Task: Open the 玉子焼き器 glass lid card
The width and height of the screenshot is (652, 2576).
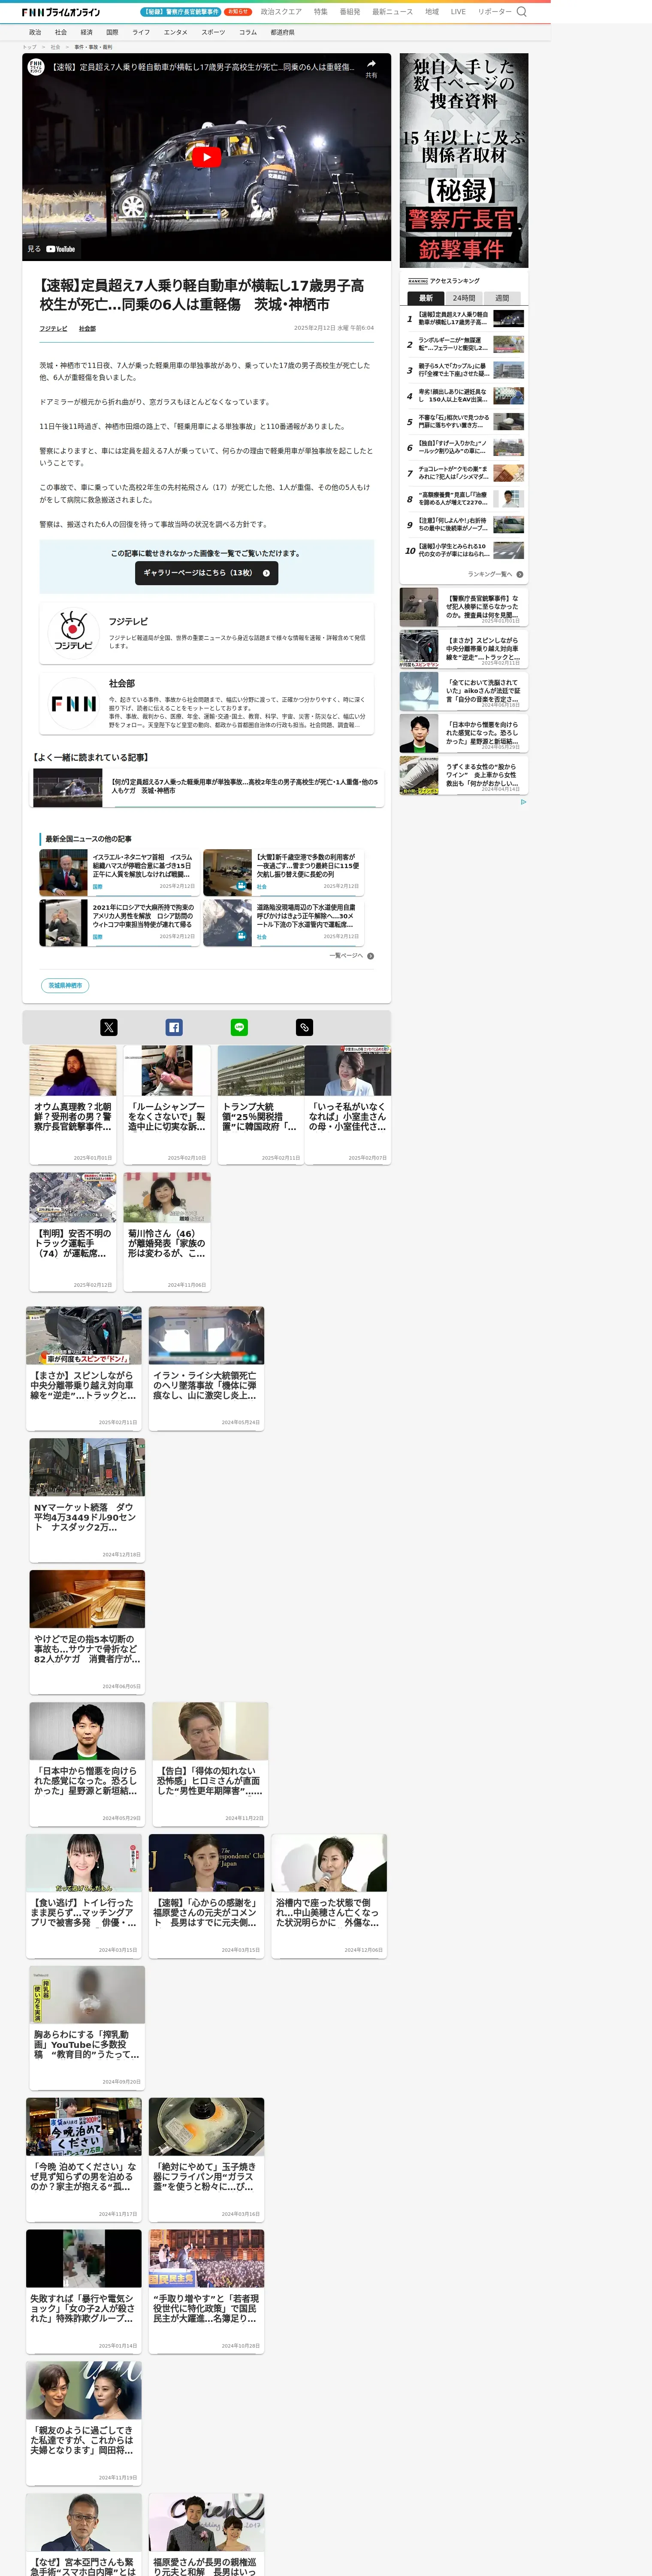Action: (207, 2160)
